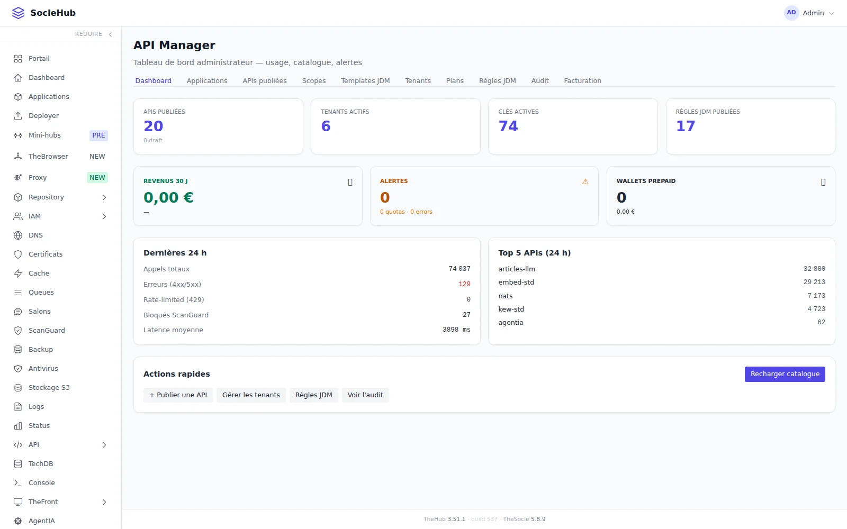Viewport: 847px width, 529px height.
Task: Click Voir l'audit button
Action: [x=365, y=395]
